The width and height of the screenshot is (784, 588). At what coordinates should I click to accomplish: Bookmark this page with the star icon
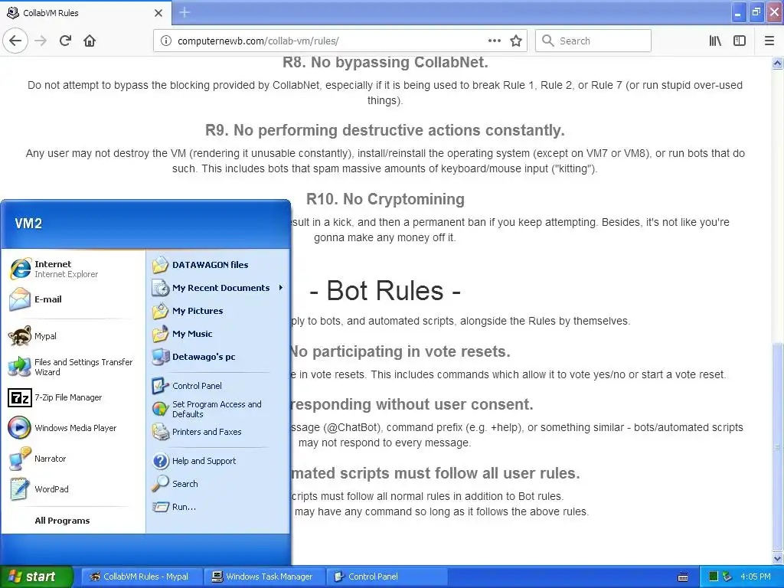516,41
